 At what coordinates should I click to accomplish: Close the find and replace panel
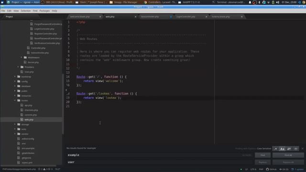pyautogui.click(x=303, y=149)
